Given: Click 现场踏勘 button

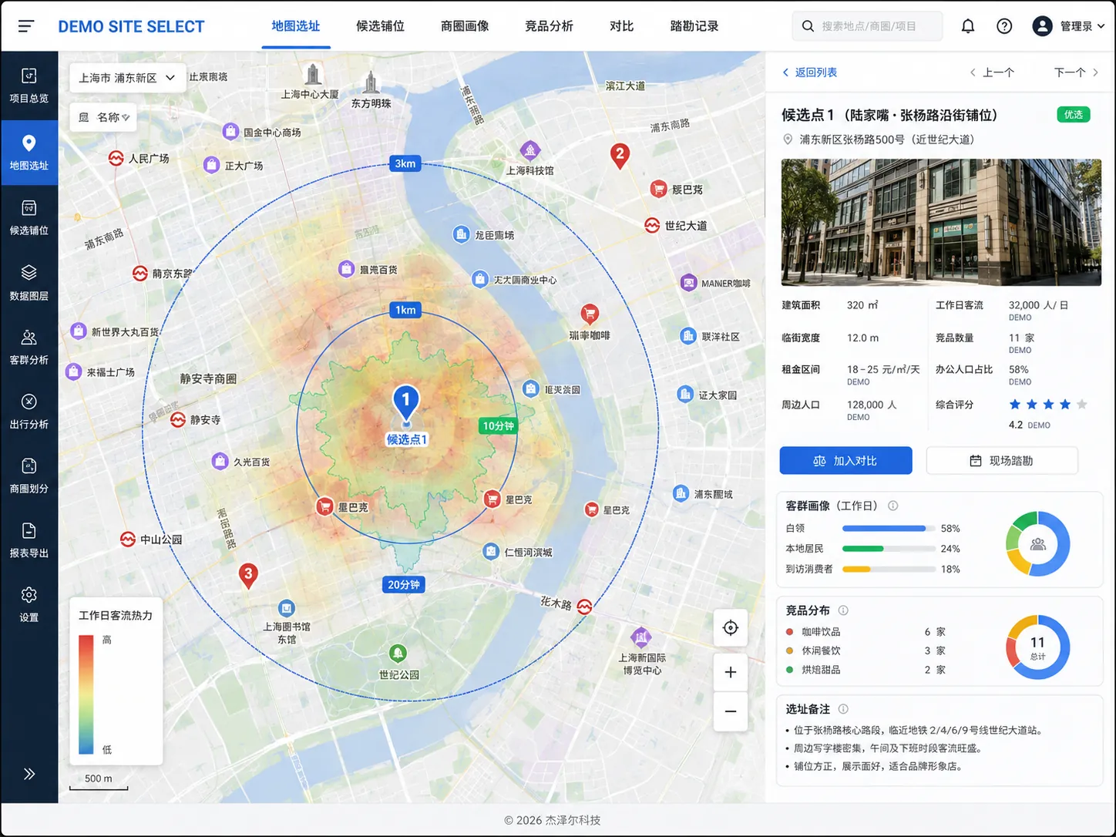Looking at the screenshot, I should point(1002,461).
